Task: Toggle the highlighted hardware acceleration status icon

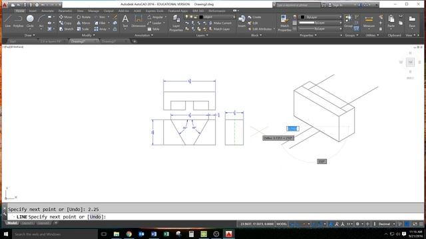Action: pos(407,224)
